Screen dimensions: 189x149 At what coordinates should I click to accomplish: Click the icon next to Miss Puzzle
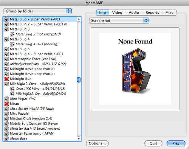point(6,114)
